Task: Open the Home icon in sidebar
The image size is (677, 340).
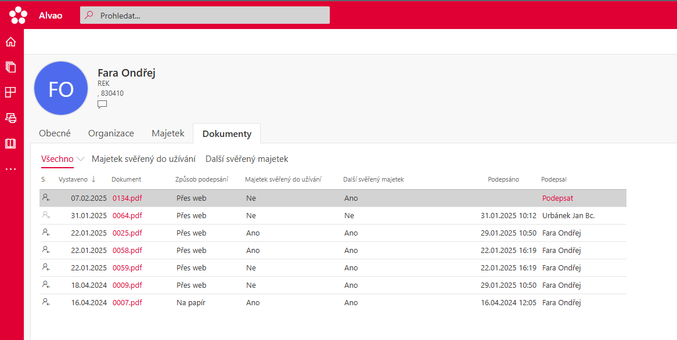Action: (10, 42)
